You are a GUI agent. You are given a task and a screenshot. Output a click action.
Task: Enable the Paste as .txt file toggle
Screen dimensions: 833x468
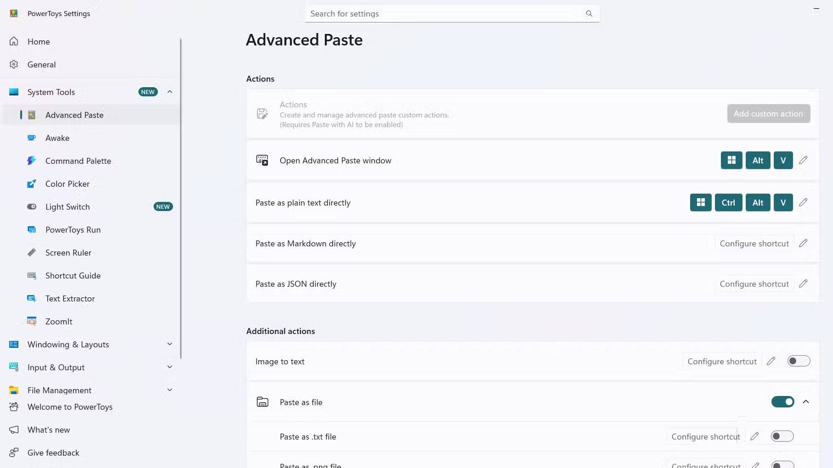pos(782,436)
